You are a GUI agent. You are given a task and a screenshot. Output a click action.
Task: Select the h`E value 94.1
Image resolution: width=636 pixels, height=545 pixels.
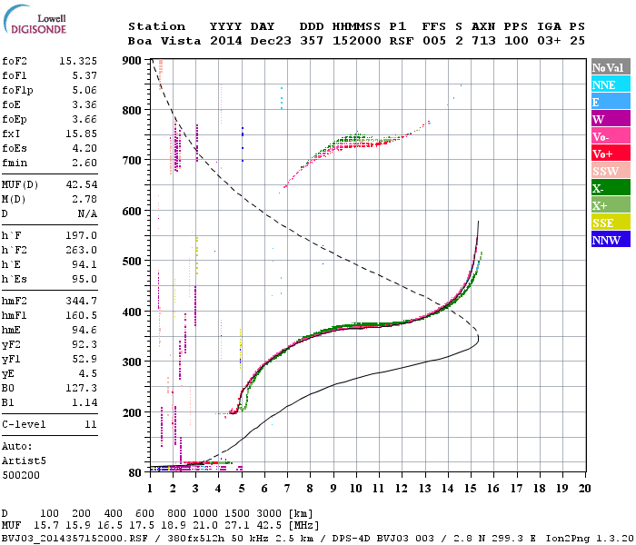pos(84,265)
